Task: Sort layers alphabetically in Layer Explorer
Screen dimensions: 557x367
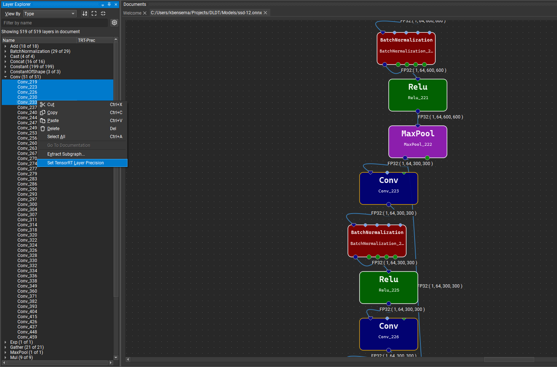Action: coord(85,13)
